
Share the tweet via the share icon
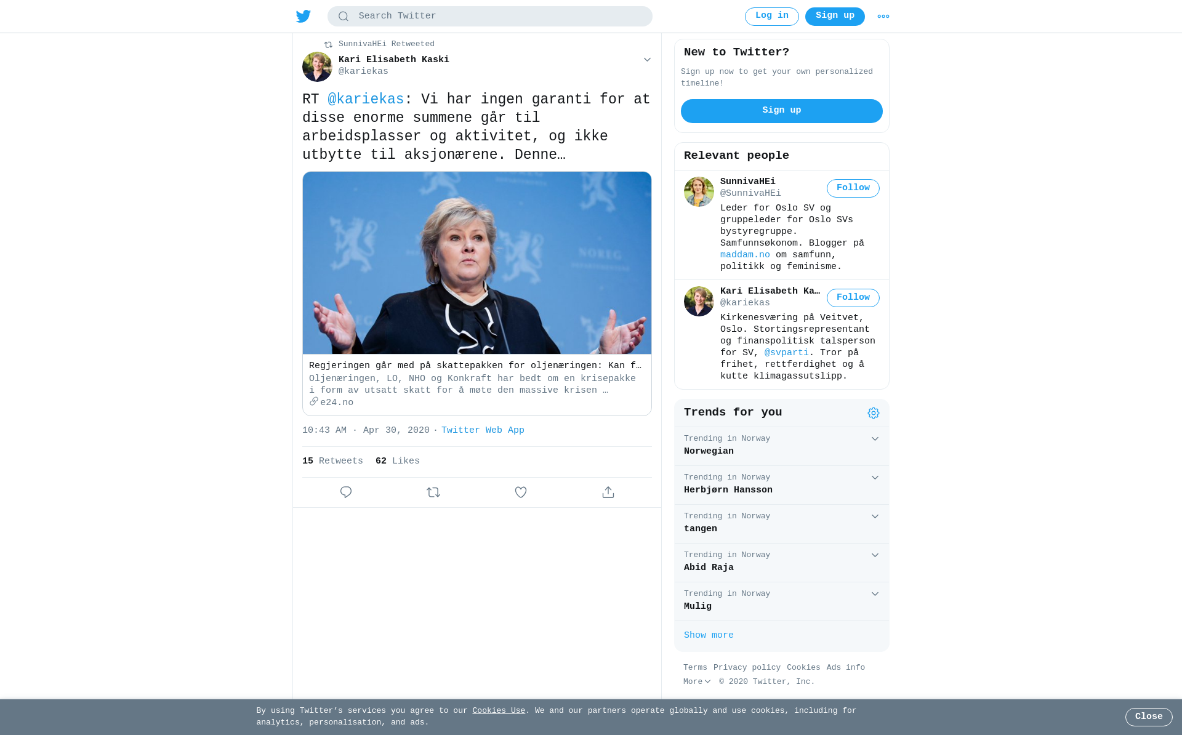coord(608,492)
